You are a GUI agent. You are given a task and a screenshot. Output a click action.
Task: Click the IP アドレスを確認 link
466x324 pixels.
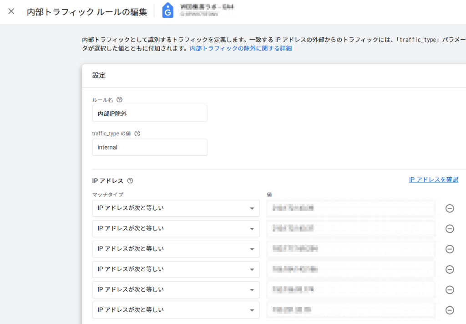[433, 180]
